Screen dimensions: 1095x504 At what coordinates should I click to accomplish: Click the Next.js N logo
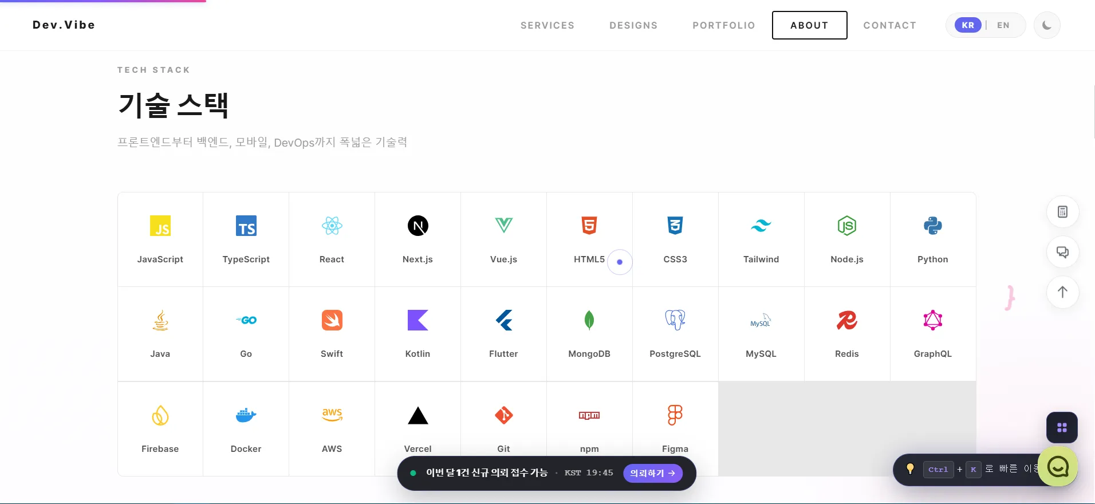click(418, 226)
